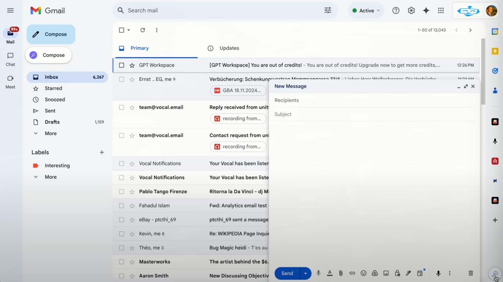Screen dimensions: 503x282
Task: Open formatting options text icon
Action: (330, 273)
